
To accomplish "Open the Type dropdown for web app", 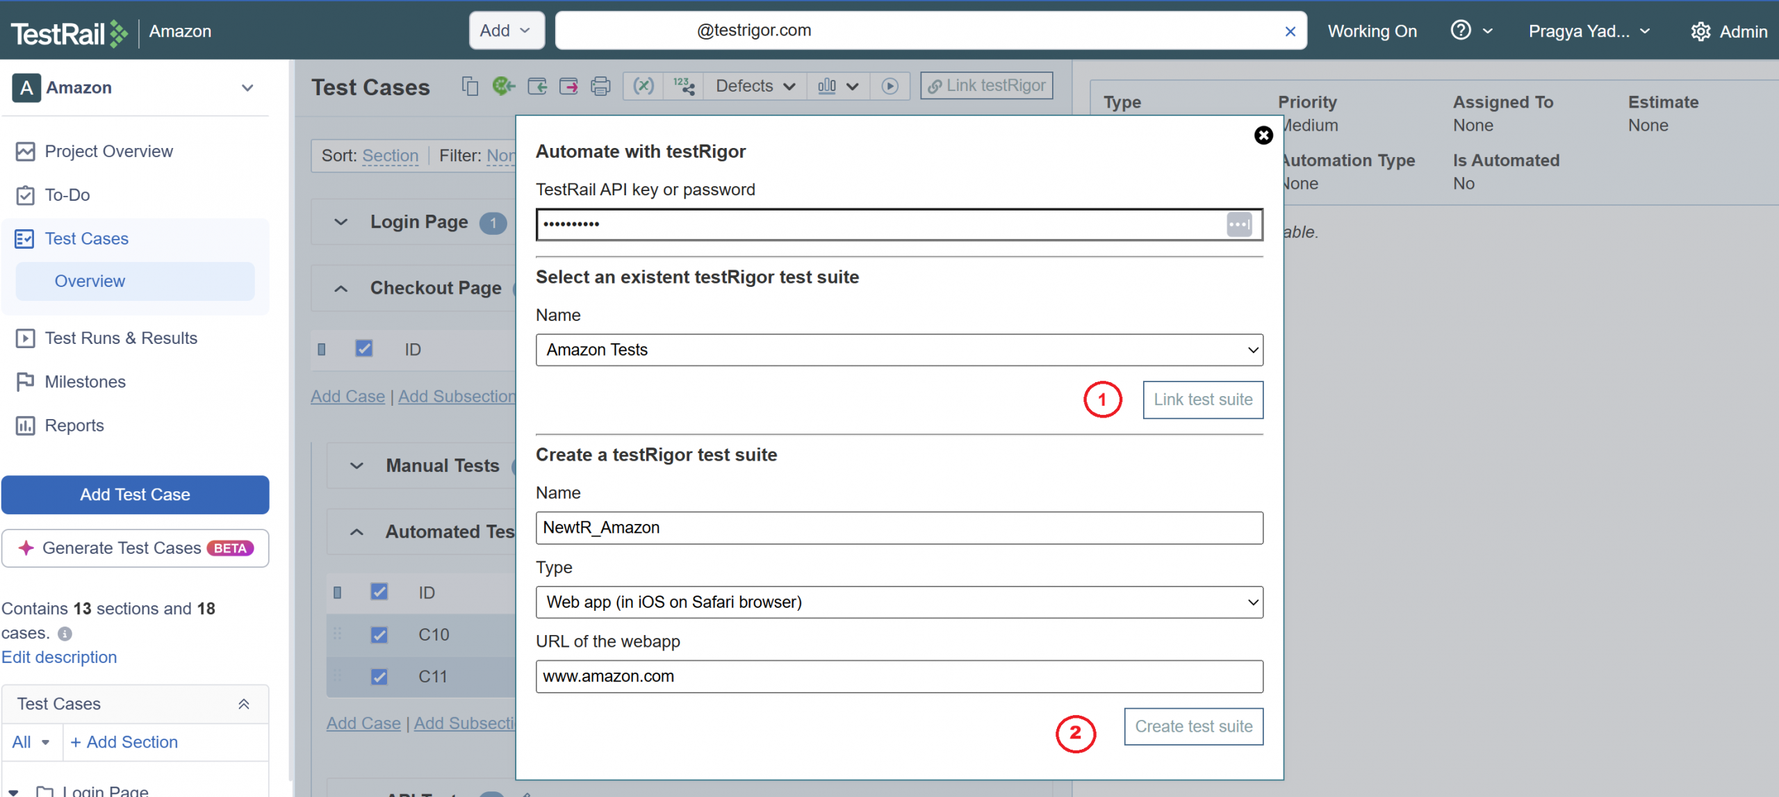I will pos(899,602).
